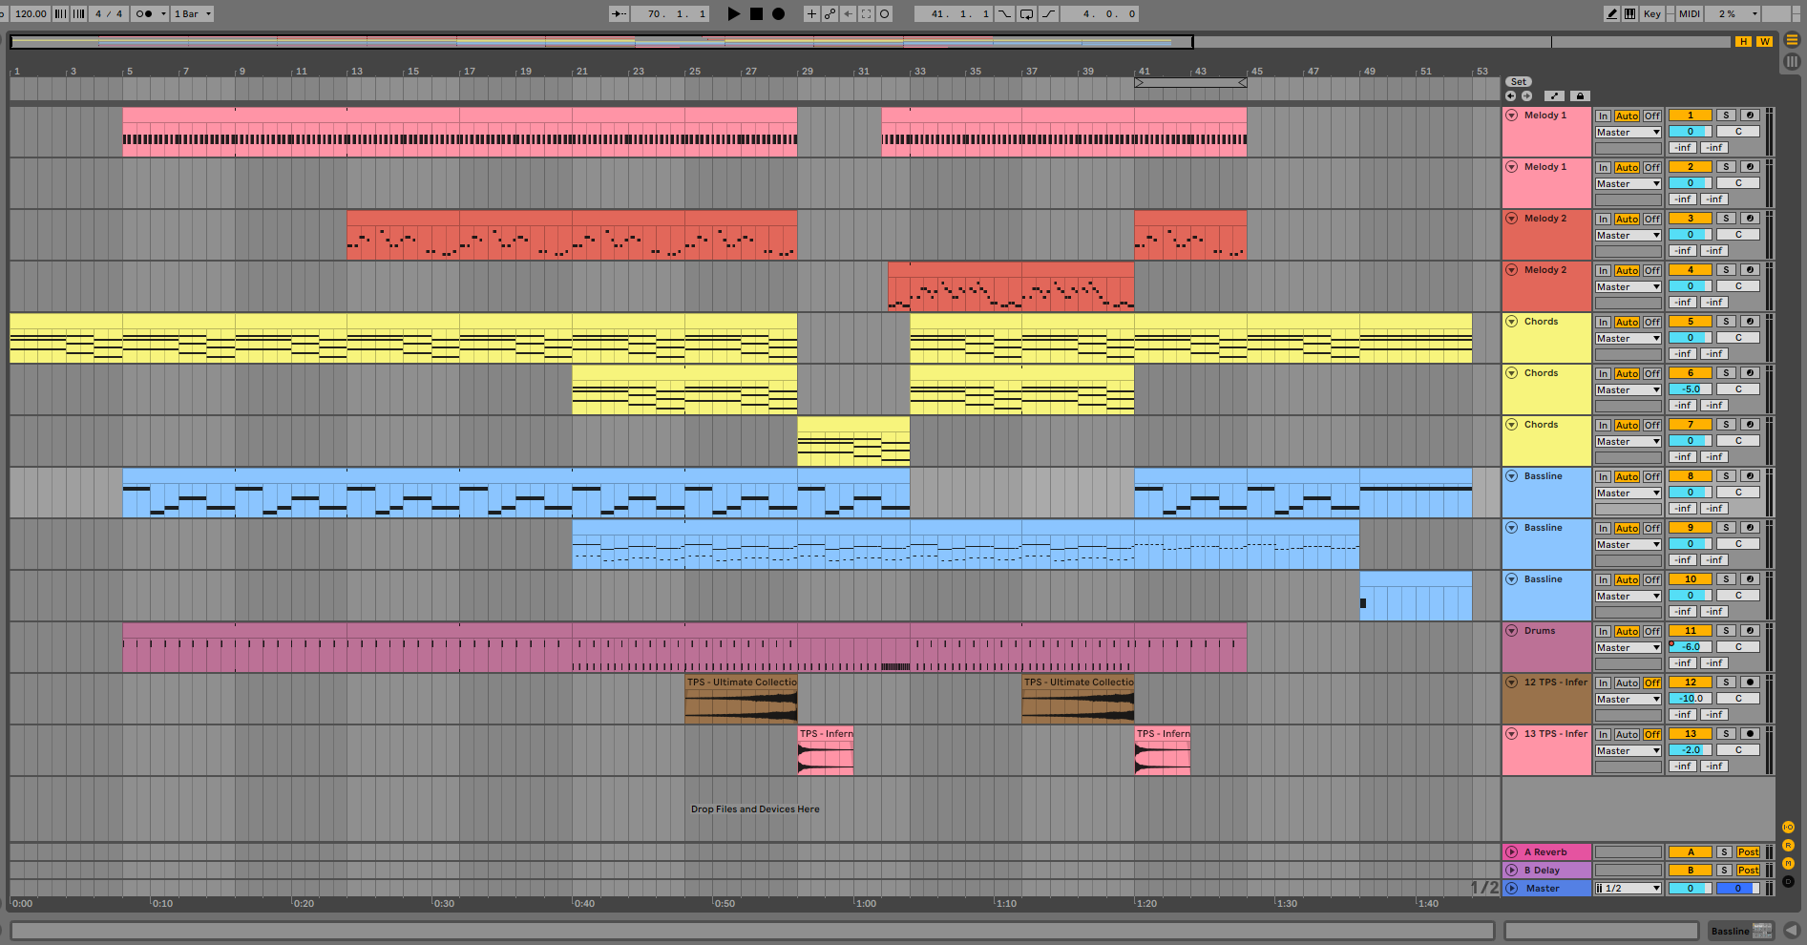The height and width of the screenshot is (945, 1807).
Task: Show or hide the Mixer section
Action: coord(1788,863)
